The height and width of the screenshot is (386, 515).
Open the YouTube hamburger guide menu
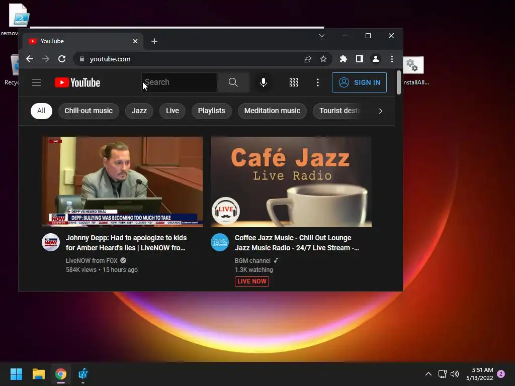36,82
